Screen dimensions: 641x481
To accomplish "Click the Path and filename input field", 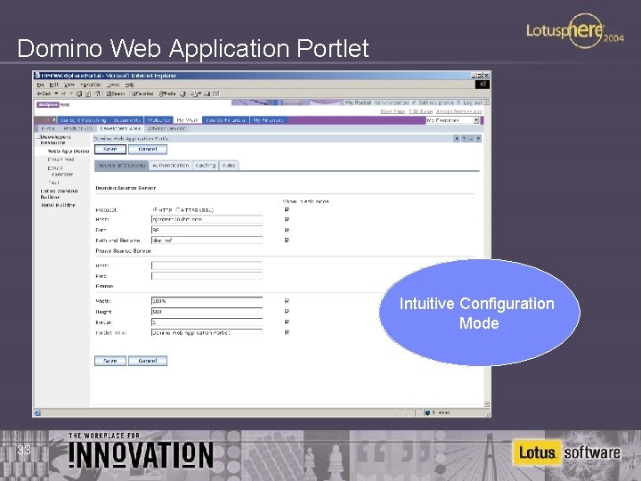I will 207,240.
